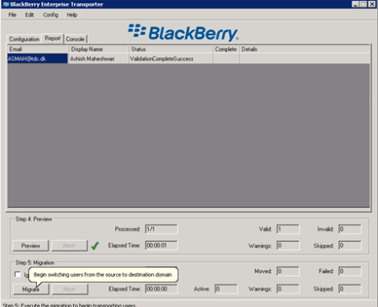Open the Config menu

tap(51, 15)
